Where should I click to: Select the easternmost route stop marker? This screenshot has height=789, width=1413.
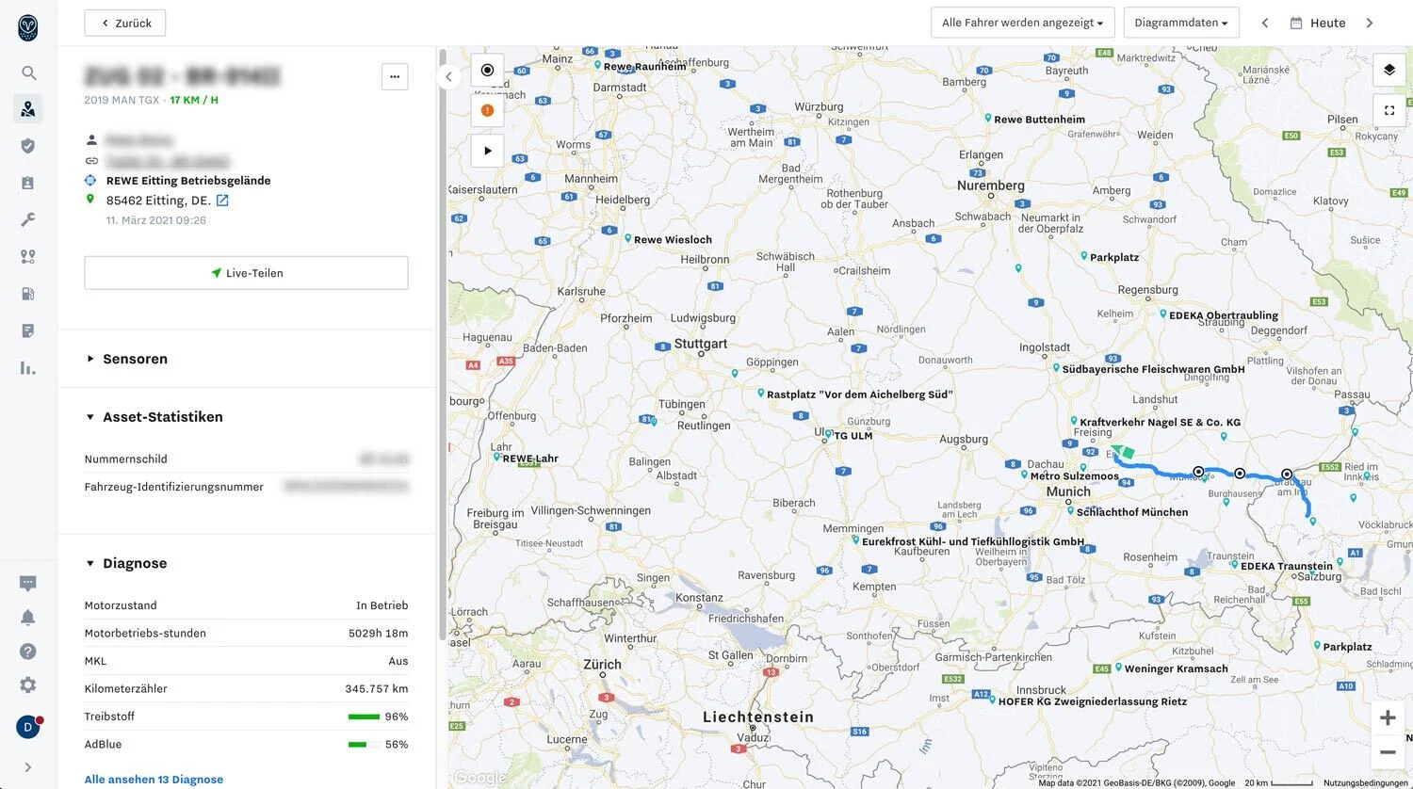pyautogui.click(x=1287, y=475)
